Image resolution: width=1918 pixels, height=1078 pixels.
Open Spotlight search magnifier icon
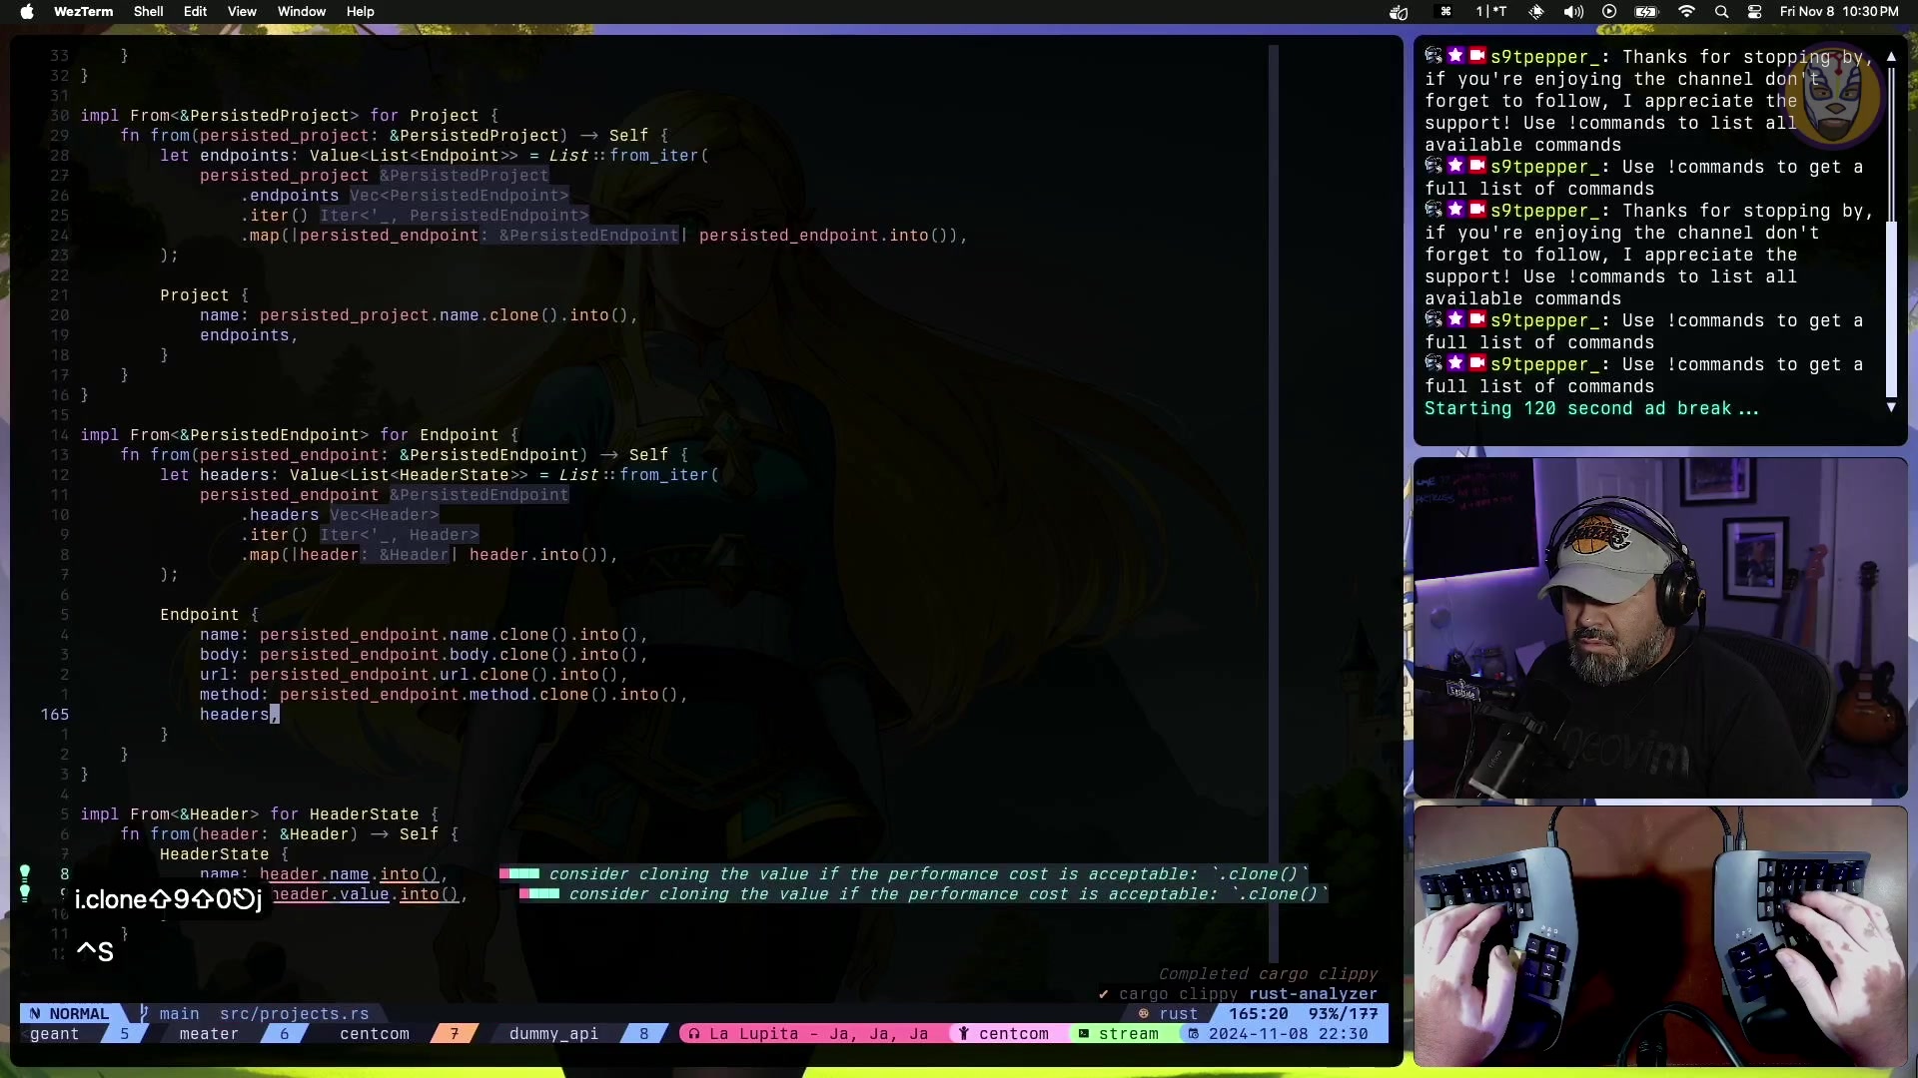(x=1721, y=12)
